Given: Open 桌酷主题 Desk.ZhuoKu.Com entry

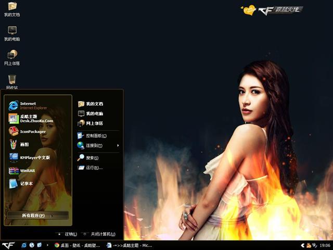Looking at the screenshot, I should [31, 119].
